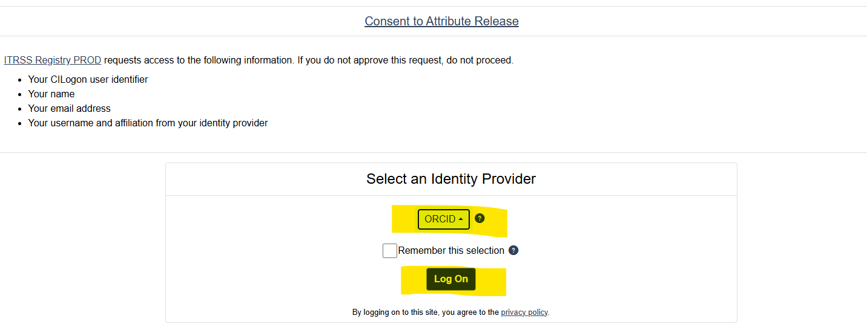Click the "Your email address" list item

tap(69, 108)
